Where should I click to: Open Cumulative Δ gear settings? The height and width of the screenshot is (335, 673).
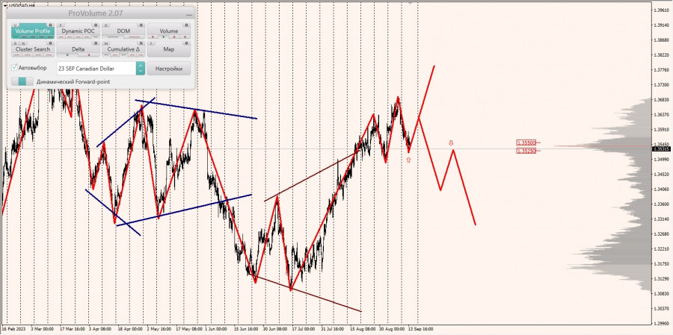[141, 43]
